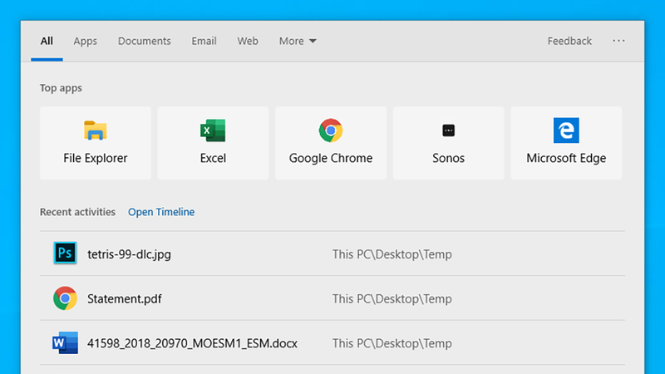Click the path next to Statement.pdf

(392, 298)
